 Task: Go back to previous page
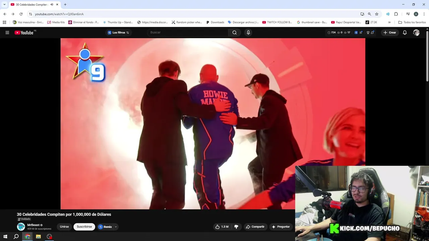coord(5,14)
